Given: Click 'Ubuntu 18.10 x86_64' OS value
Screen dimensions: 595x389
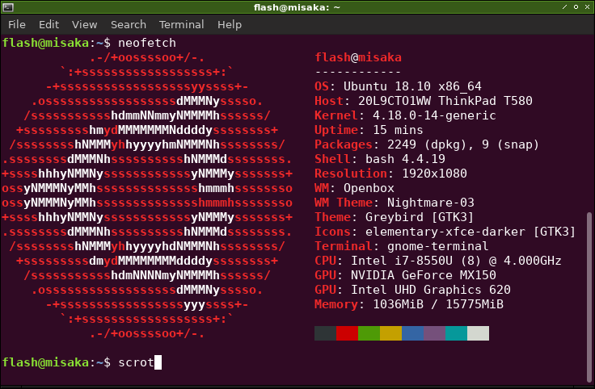Looking at the screenshot, I should coord(412,86).
